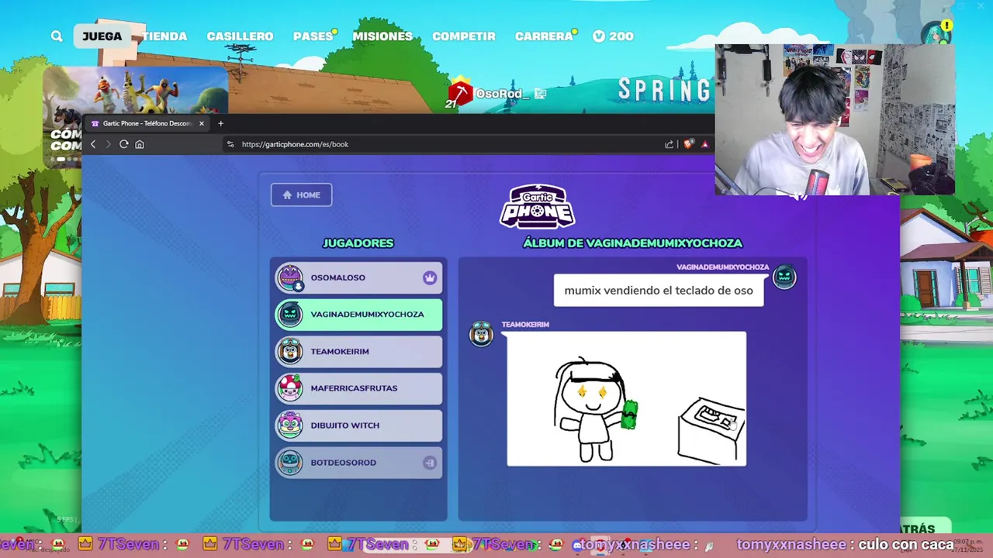Click the address bar URL garticphone.com/es/book
Screen dimensions: 993x558
295,144
